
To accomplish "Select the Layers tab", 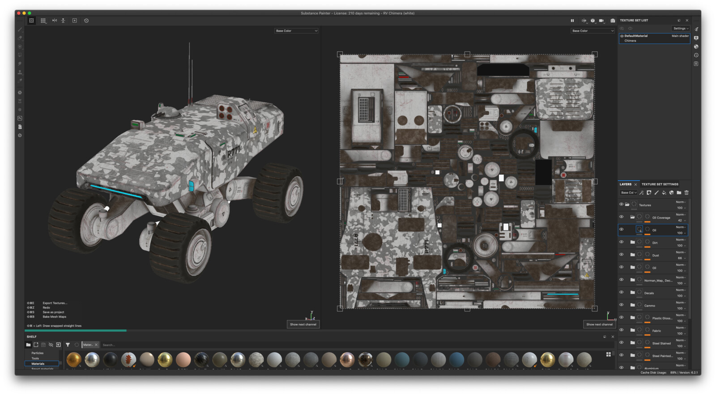I will (625, 184).
